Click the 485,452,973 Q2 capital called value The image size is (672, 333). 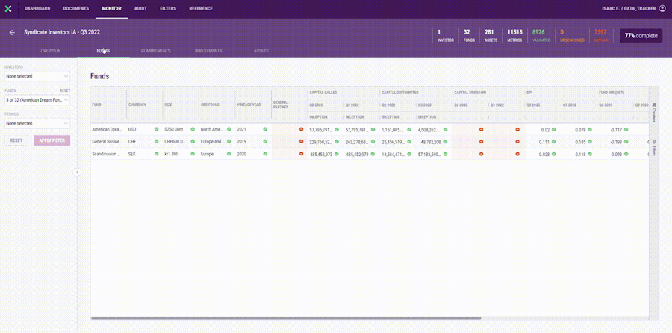tap(321, 153)
